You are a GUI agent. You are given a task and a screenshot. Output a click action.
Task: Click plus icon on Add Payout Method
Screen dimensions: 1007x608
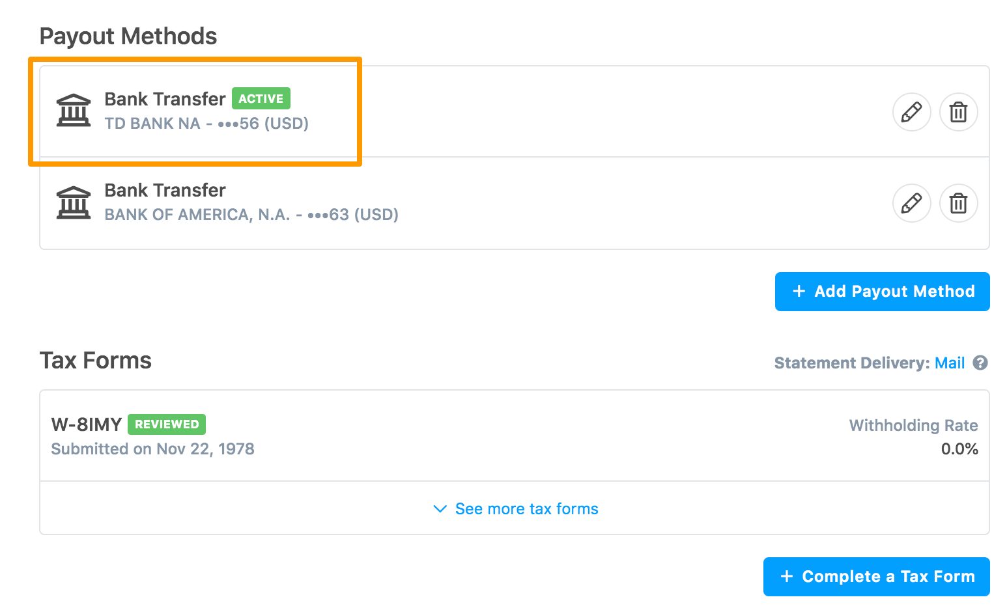(x=799, y=292)
